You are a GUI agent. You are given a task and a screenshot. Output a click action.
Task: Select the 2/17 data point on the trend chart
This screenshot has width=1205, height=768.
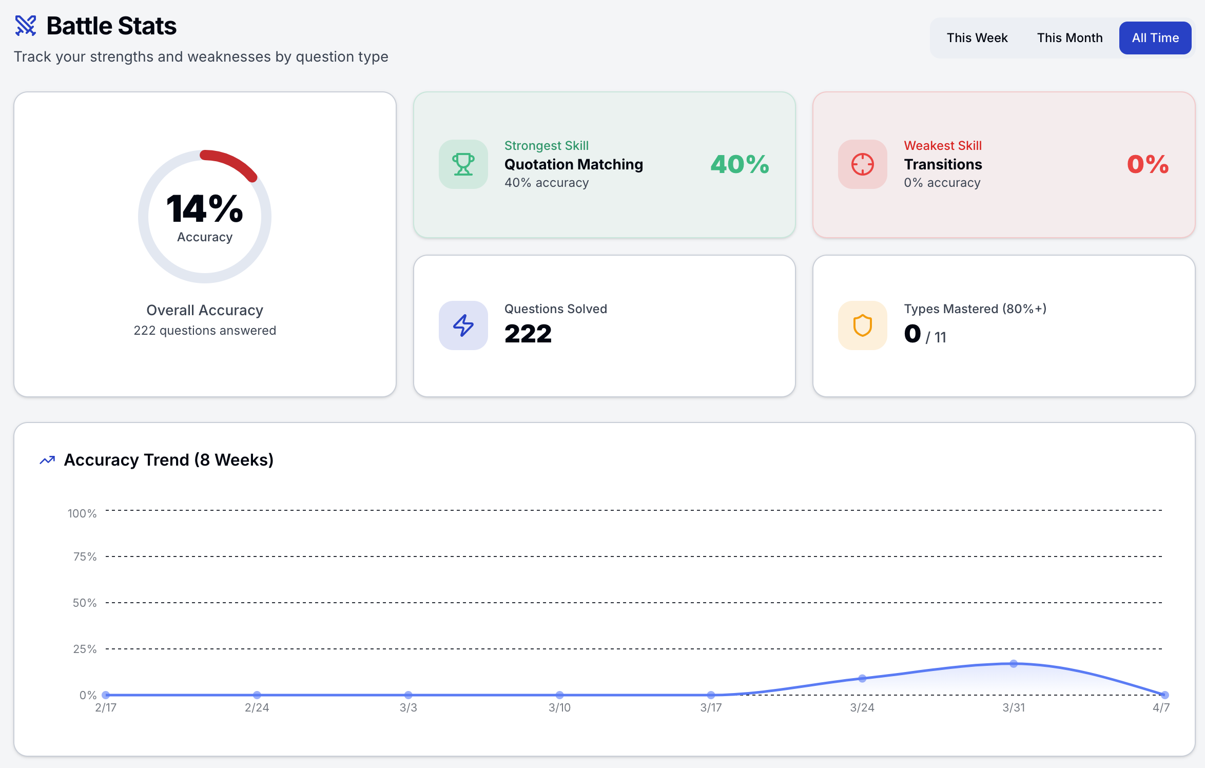click(x=105, y=695)
